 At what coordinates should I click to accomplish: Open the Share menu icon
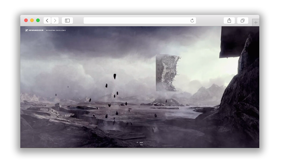pos(229,21)
